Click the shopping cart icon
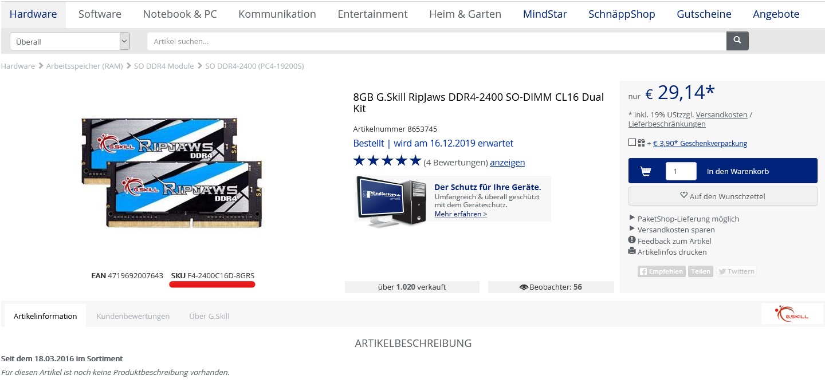Image resolution: width=825 pixels, height=387 pixels. [645, 171]
